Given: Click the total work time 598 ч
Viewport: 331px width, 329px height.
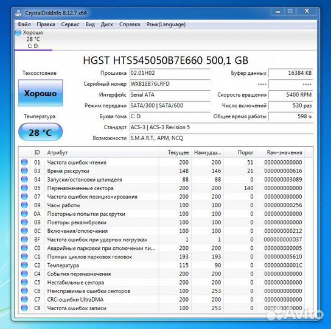Looking at the screenshot, I should coord(291,116).
